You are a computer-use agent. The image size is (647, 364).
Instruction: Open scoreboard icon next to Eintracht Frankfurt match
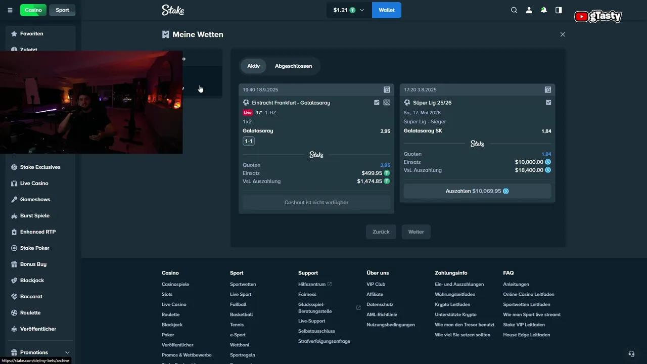tap(387, 103)
